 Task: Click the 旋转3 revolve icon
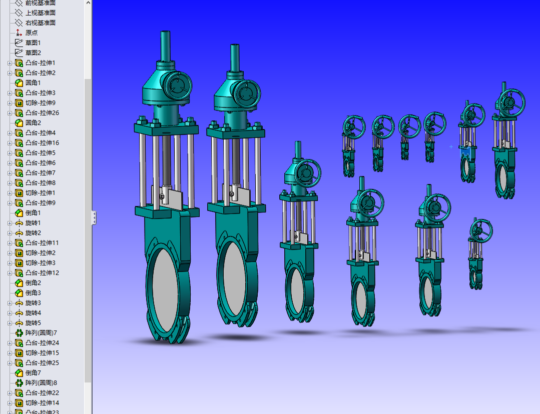(19, 303)
